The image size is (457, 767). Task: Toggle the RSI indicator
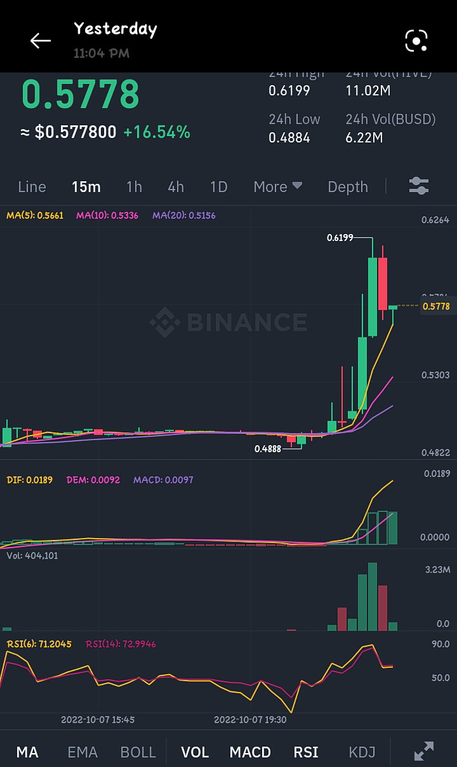(306, 752)
